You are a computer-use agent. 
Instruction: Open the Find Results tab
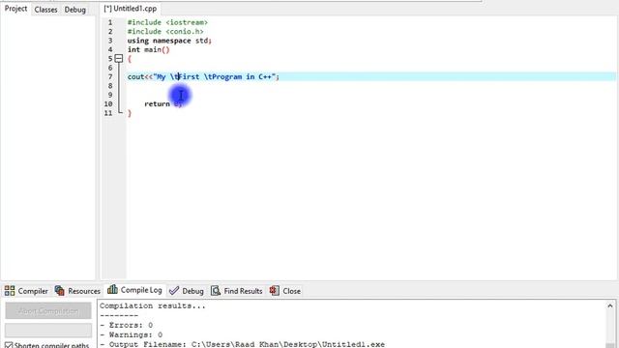[243, 291]
